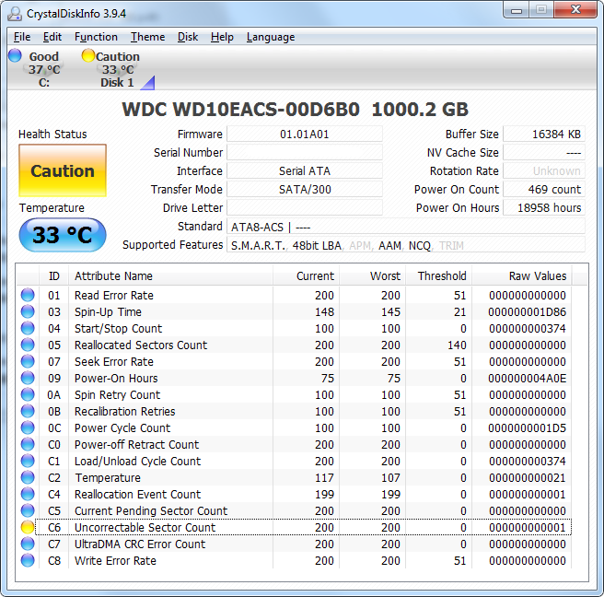The width and height of the screenshot is (604, 597).
Task: Click the blue status dot for Load/Unload Cycle Count
Action: pos(28,461)
